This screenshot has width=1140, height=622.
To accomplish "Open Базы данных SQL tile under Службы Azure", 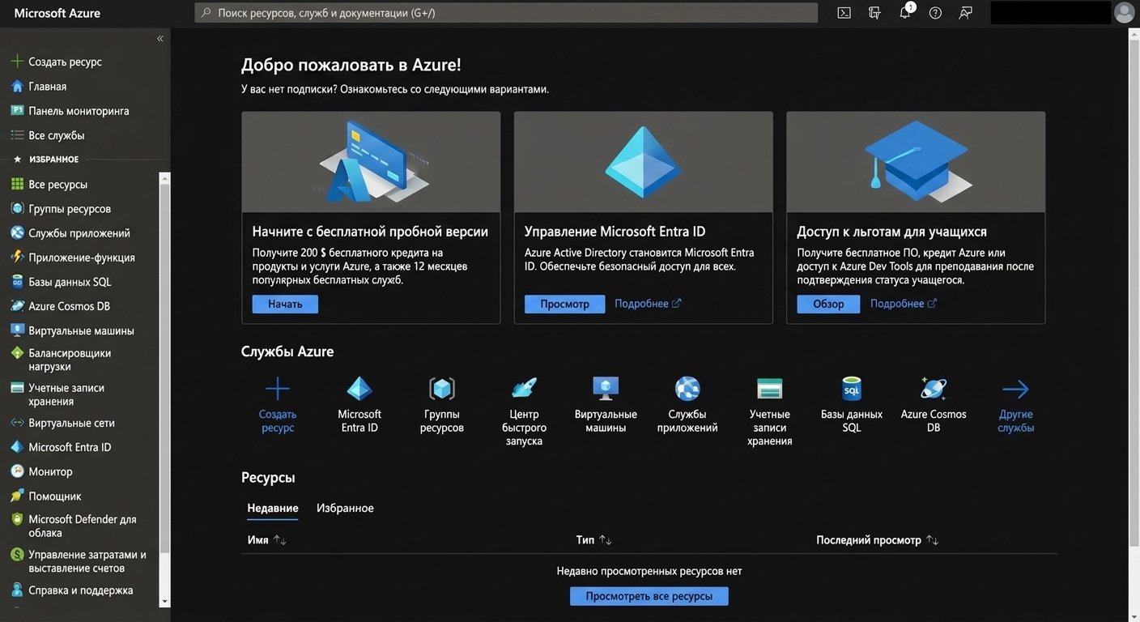I will coord(852,405).
